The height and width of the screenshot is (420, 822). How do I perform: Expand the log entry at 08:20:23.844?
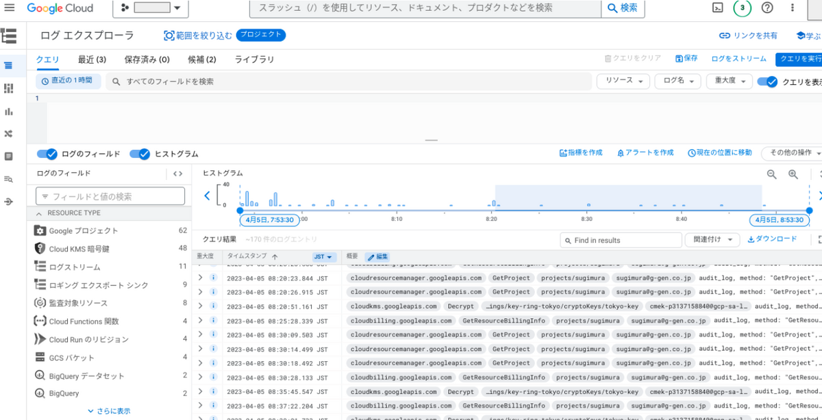200,278
